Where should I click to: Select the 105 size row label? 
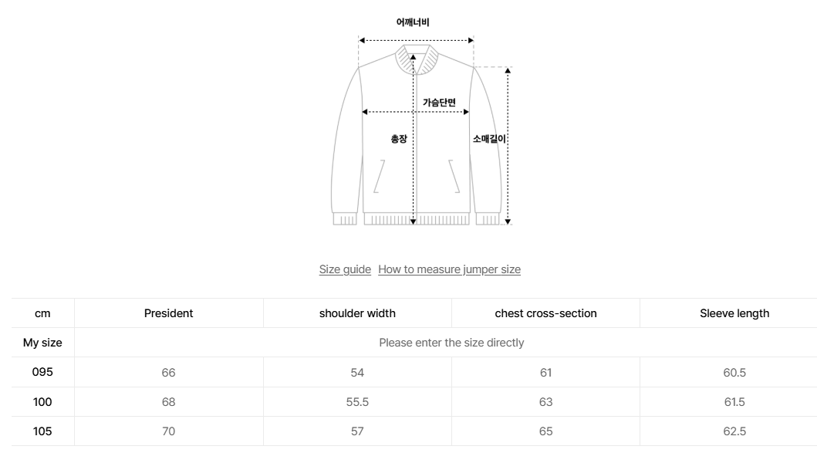pyautogui.click(x=43, y=431)
